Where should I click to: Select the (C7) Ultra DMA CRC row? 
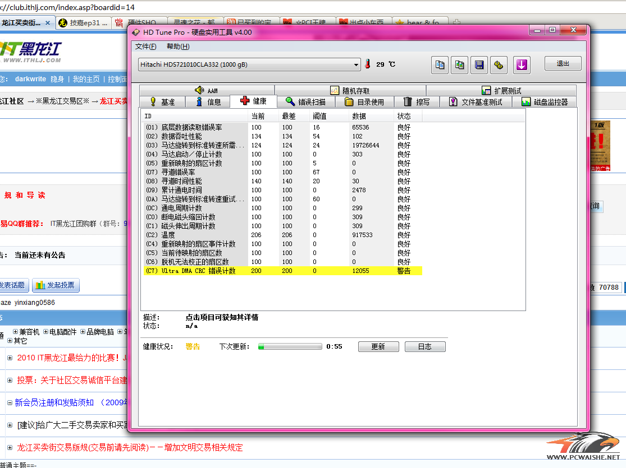click(282, 271)
